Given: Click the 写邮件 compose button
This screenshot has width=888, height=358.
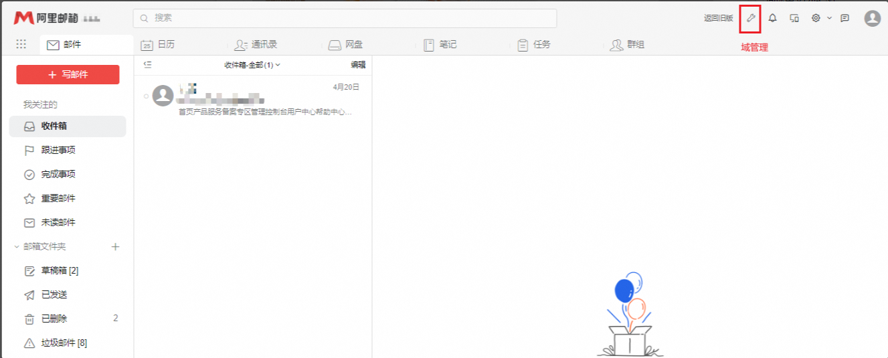Looking at the screenshot, I should (68, 75).
